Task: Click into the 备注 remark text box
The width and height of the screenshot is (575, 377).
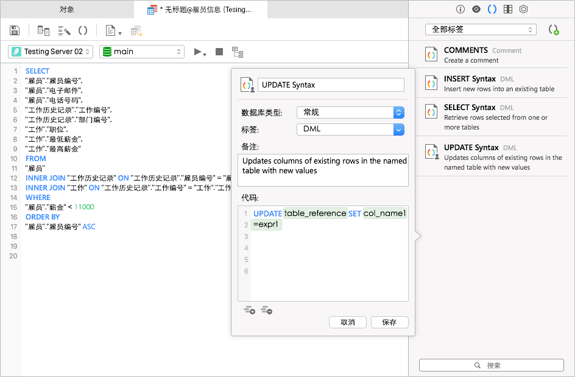Action: pos(323,170)
